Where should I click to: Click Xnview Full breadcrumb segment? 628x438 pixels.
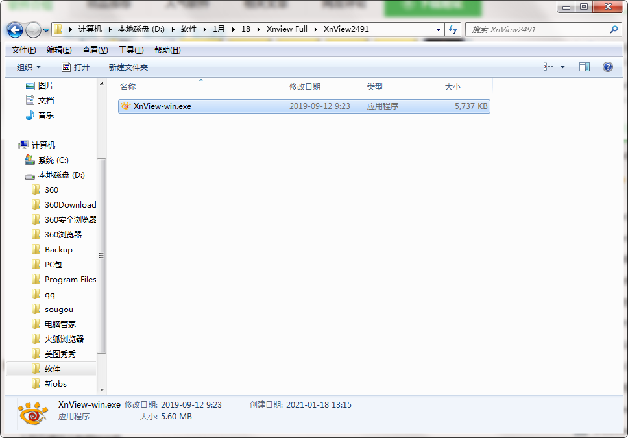pyautogui.click(x=287, y=29)
